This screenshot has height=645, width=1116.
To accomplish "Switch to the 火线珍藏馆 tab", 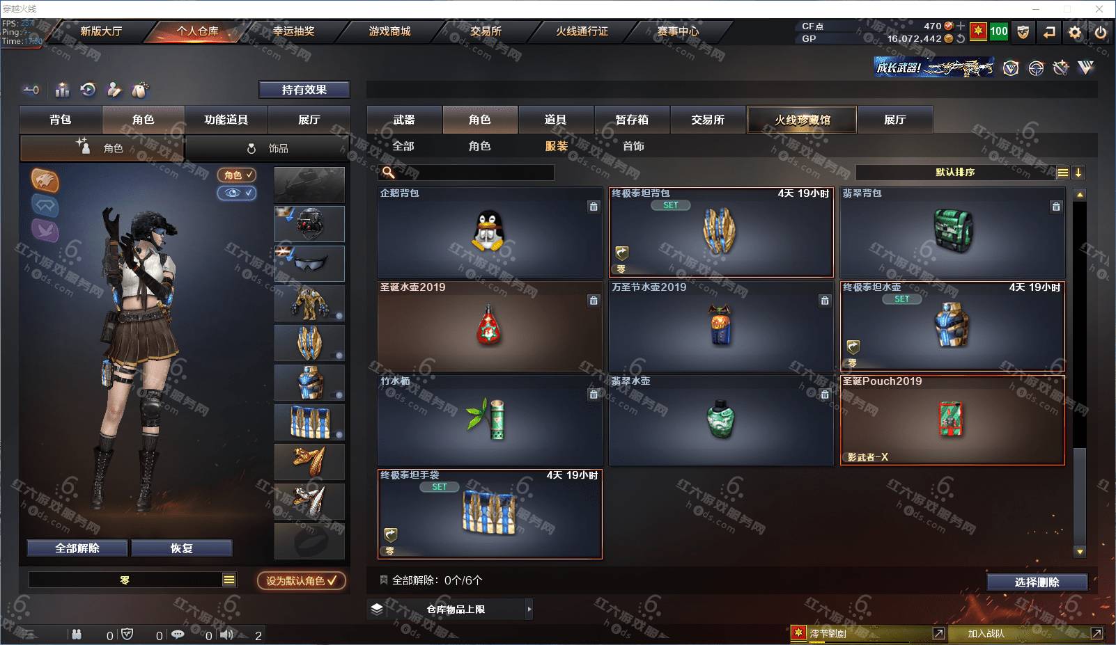I will tap(803, 120).
